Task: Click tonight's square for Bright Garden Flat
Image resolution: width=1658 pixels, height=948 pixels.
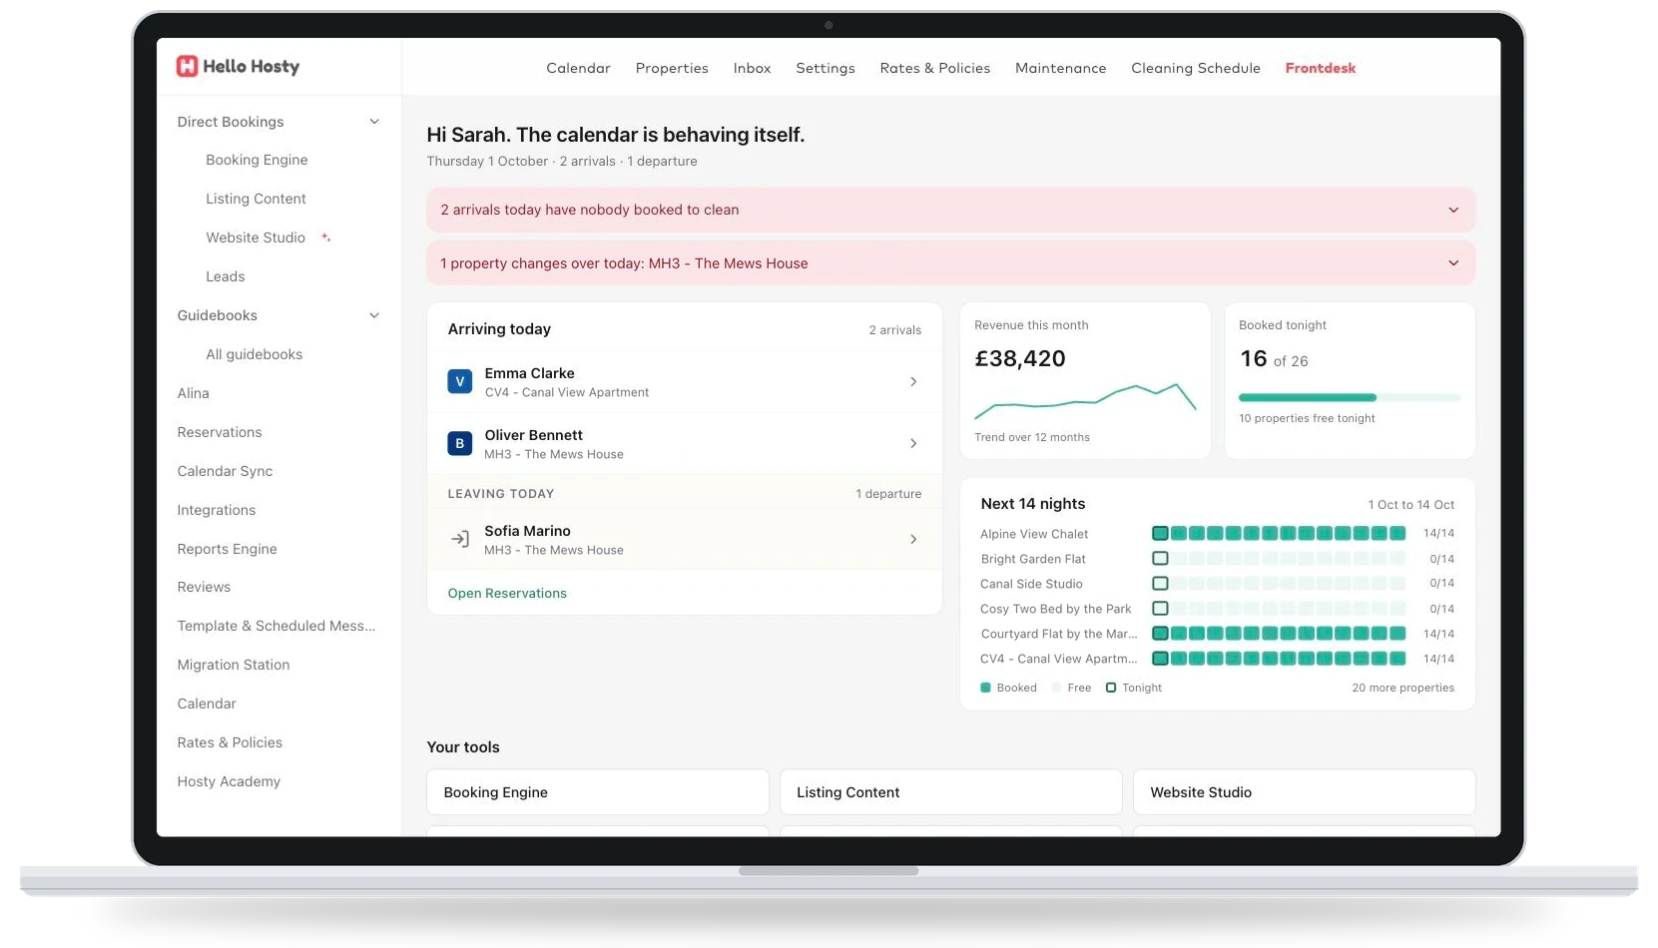Action: coord(1160,559)
